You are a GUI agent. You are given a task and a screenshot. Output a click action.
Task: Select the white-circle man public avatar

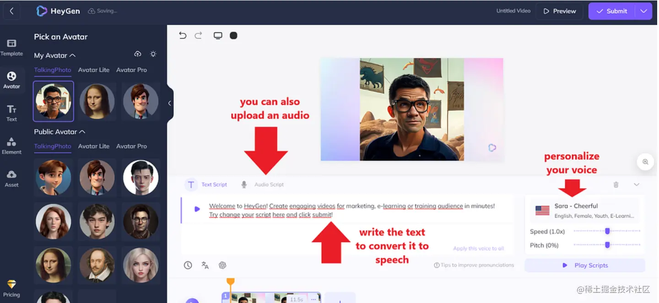coord(140,178)
